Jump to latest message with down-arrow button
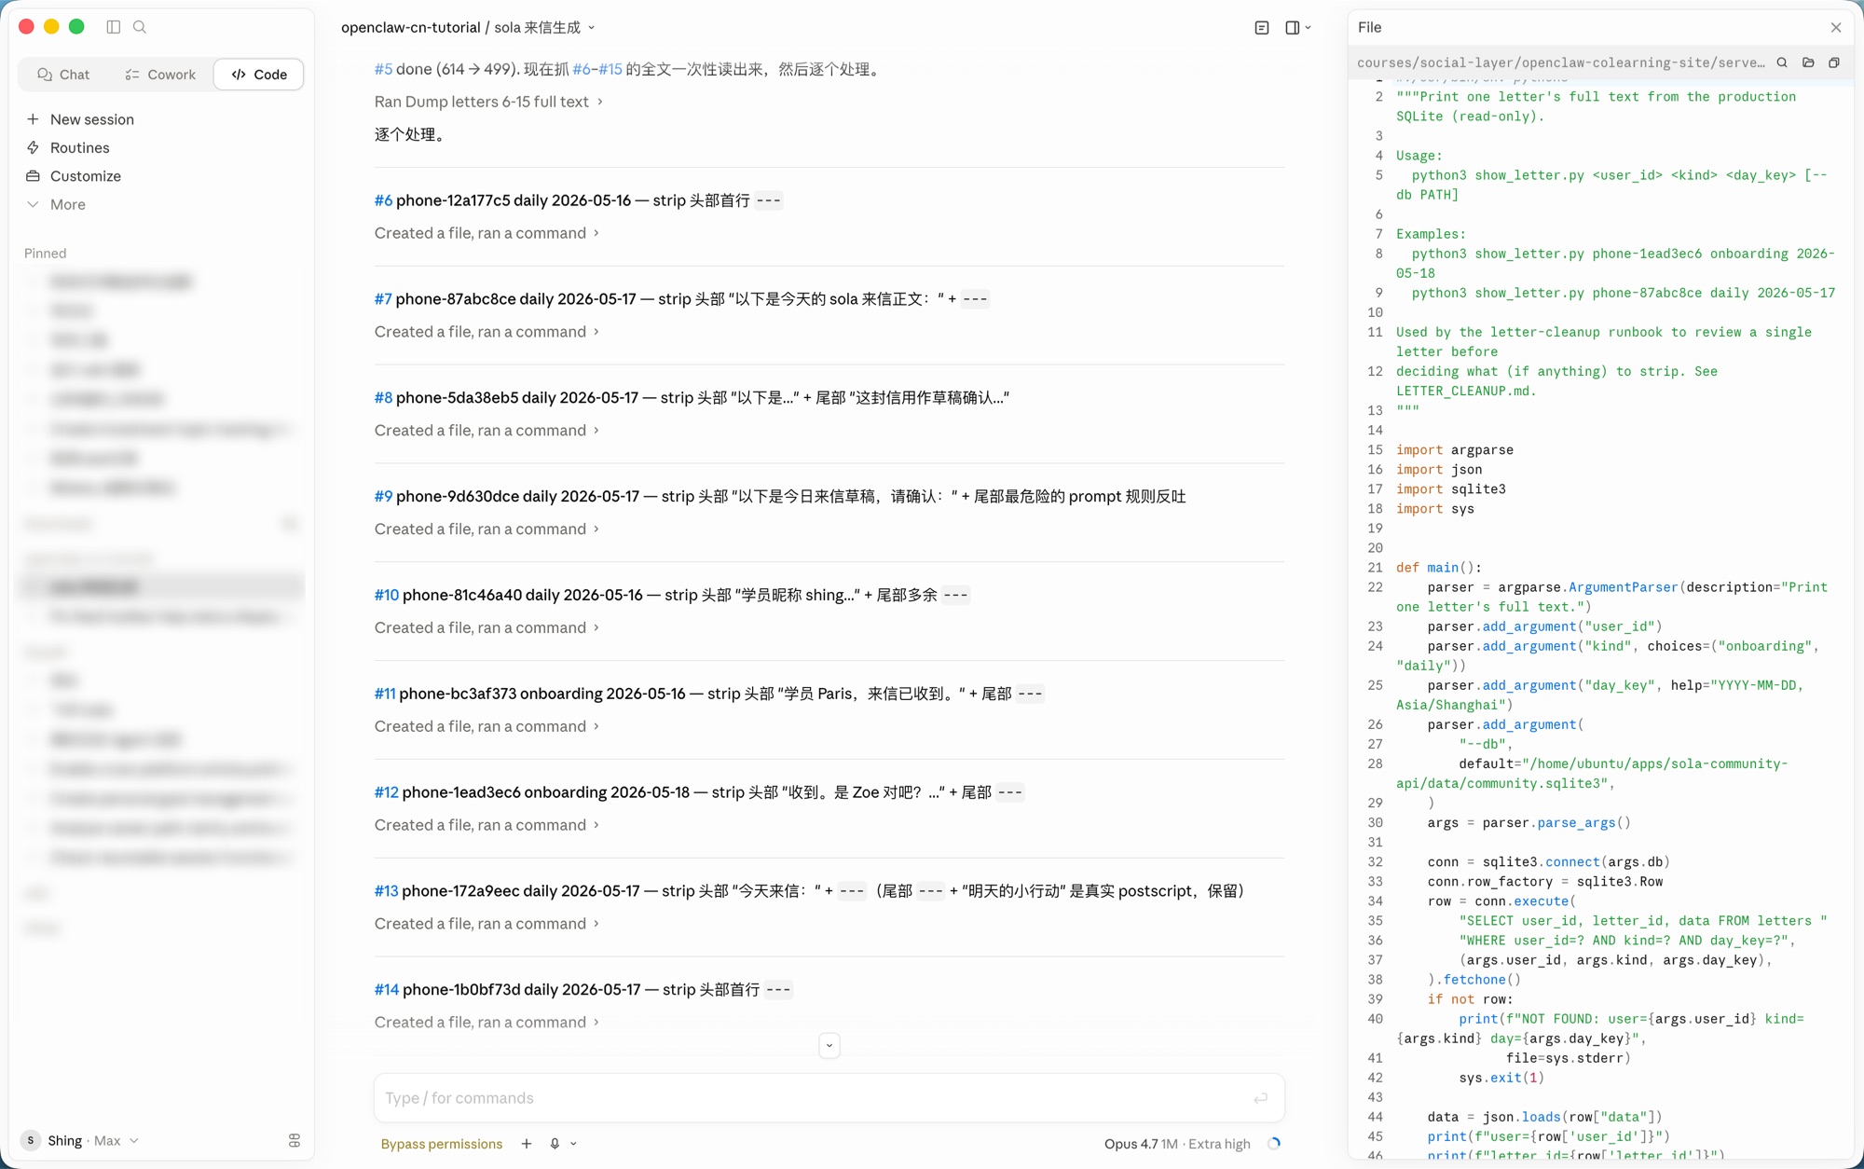Image resolution: width=1864 pixels, height=1169 pixels. point(829,1046)
